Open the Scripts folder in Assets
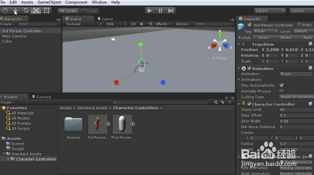Screen dimensions: 314x175 (15, 149)
